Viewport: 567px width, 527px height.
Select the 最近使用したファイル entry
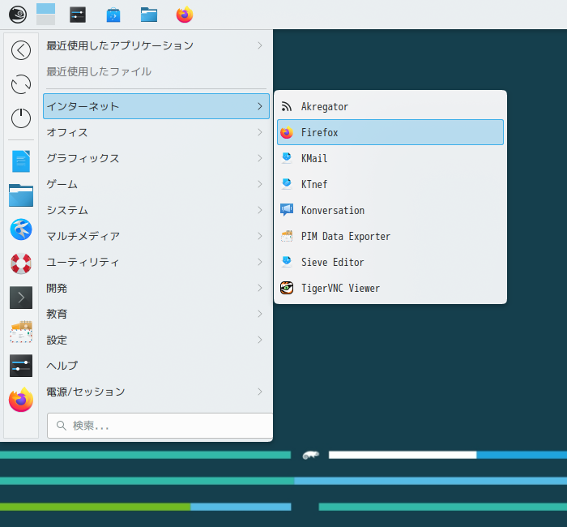tap(156, 71)
